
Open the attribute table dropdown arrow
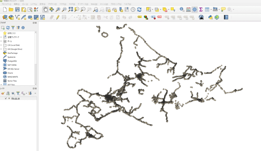tap(211, 10)
